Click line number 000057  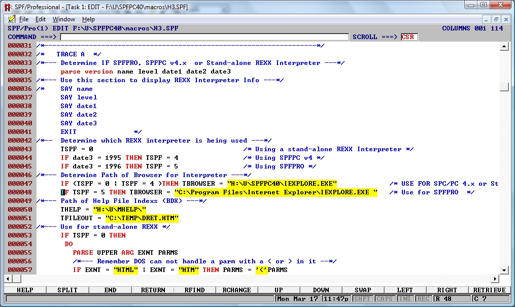[x=20, y=270]
